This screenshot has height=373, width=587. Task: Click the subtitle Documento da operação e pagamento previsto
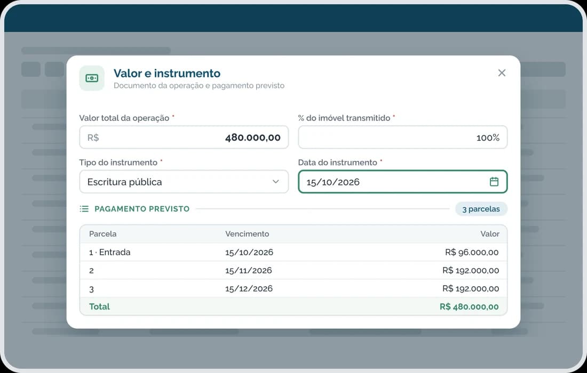[x=199, y=86]
